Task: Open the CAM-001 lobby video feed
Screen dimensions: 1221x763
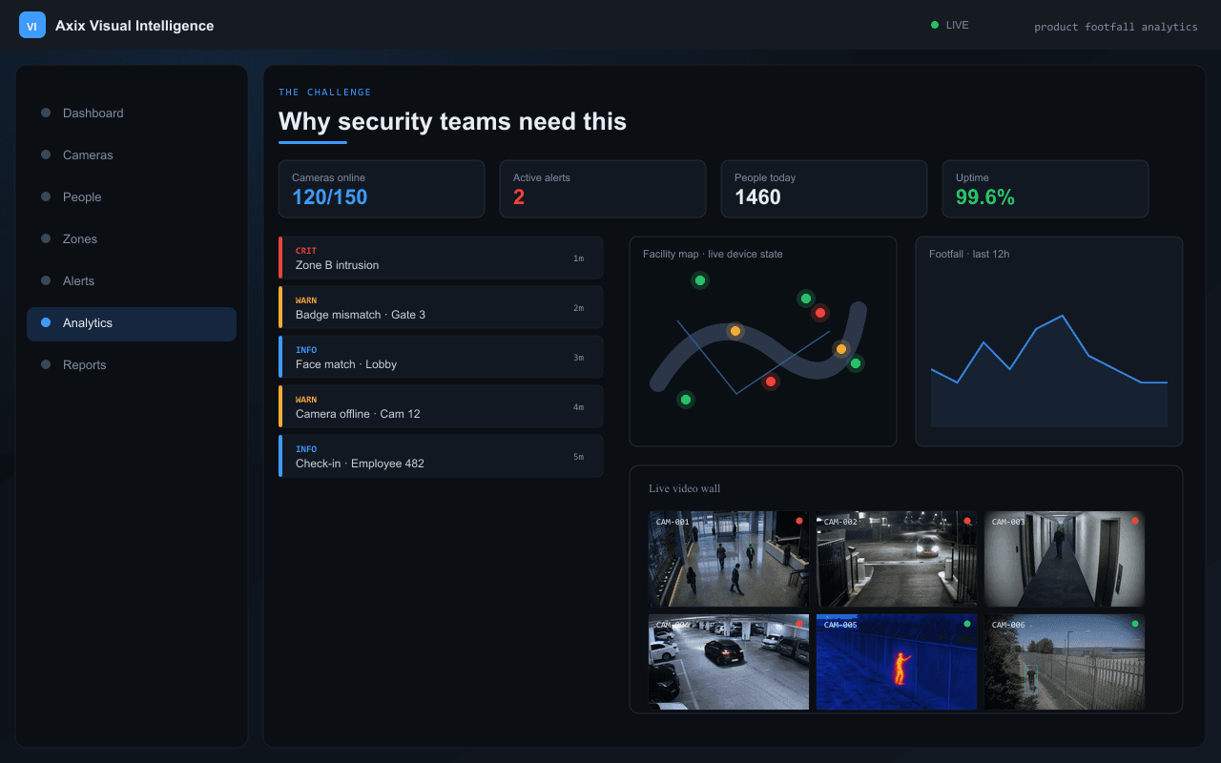Action: click(729, 559)
